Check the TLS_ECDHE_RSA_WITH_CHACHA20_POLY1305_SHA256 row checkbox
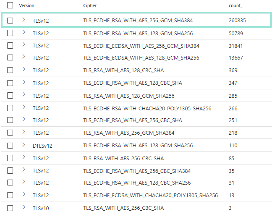Image resolution: width=272 pixels, height=214 pixels. point(10,108)
